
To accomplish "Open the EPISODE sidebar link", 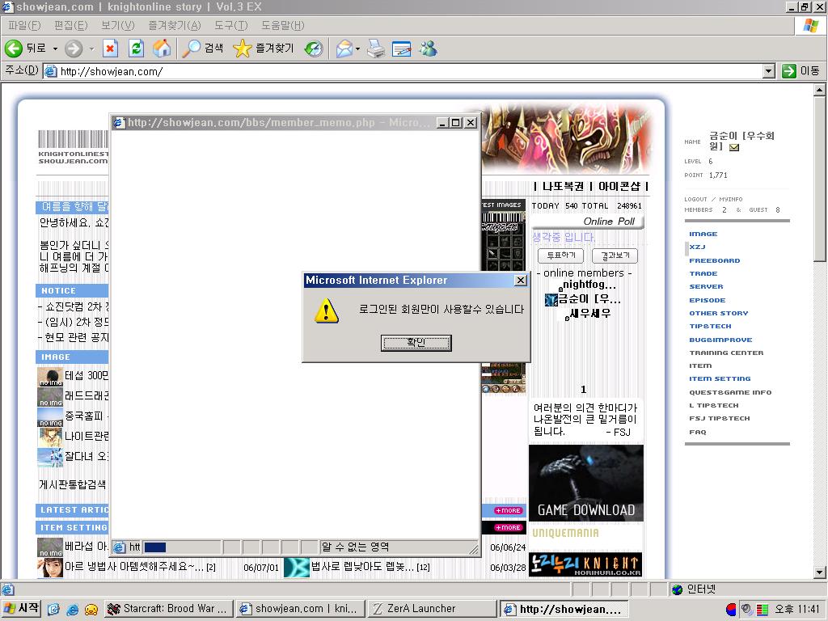I will coord(707,300).
